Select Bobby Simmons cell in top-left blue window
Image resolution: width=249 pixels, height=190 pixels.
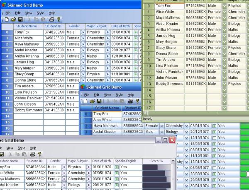click(28, 110)
